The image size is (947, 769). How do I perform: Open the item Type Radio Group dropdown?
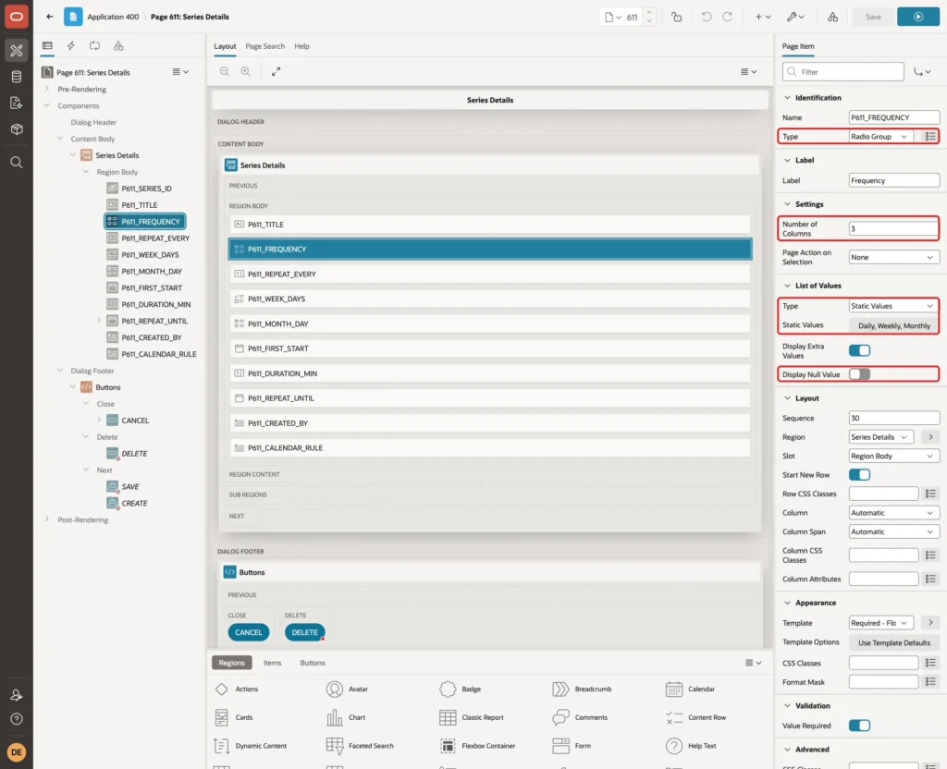pos(880,137)
